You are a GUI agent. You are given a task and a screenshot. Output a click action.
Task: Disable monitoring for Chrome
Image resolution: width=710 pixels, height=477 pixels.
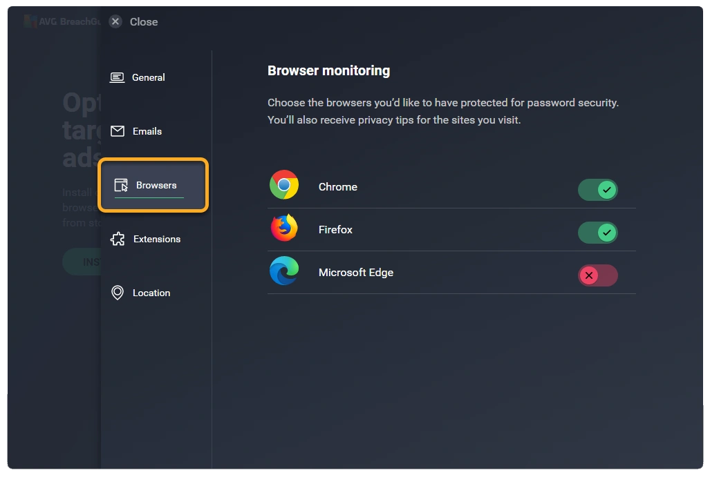[597, 189]
